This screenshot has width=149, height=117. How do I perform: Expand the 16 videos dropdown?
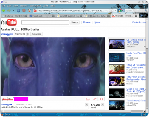(x=27, y=34)
